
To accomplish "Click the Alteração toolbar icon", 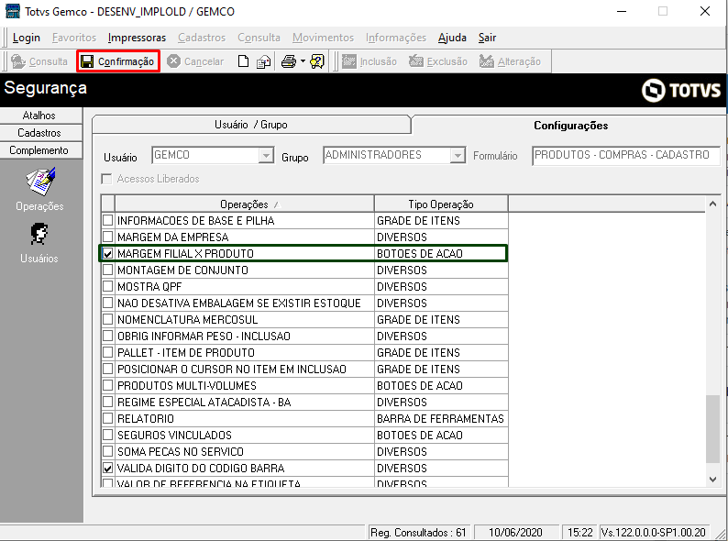I will tap(487, 61).
